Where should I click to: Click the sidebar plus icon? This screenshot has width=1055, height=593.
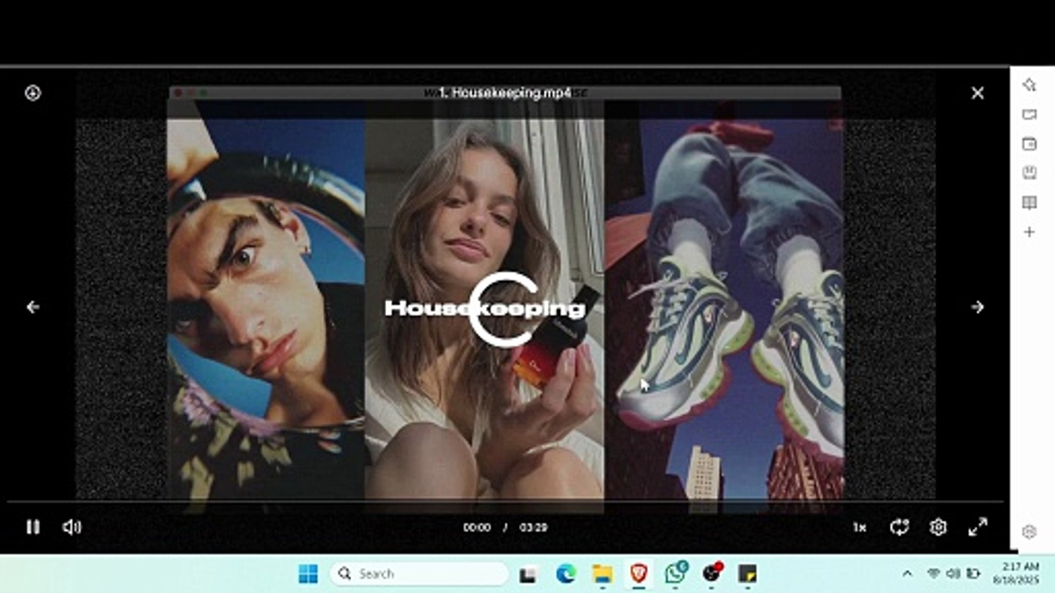pyautogui.click(x=1029, y=232)
